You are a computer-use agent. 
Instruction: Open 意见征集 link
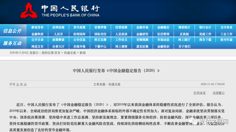[x=142, y=46]
